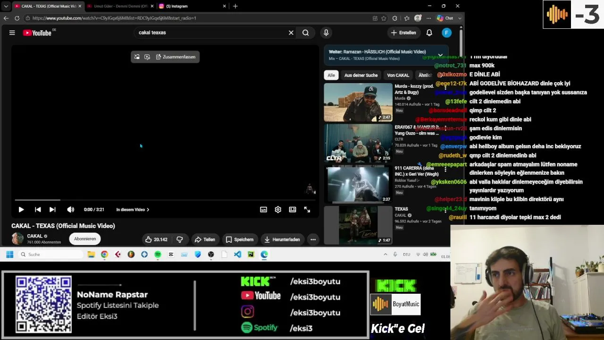Open the 911 CARERRA video thumbnail

point(358,184)
